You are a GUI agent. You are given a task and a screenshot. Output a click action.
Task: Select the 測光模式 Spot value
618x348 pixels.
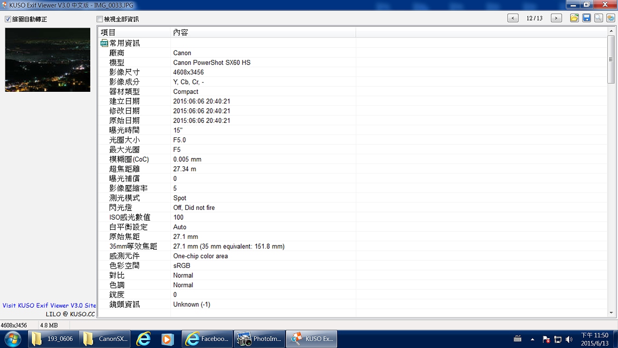point(180,198)
